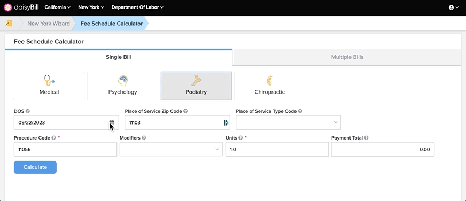The image size is (466, 201).
Task: Select the Chiropractic specialty tile
Action: coord(269,86)
